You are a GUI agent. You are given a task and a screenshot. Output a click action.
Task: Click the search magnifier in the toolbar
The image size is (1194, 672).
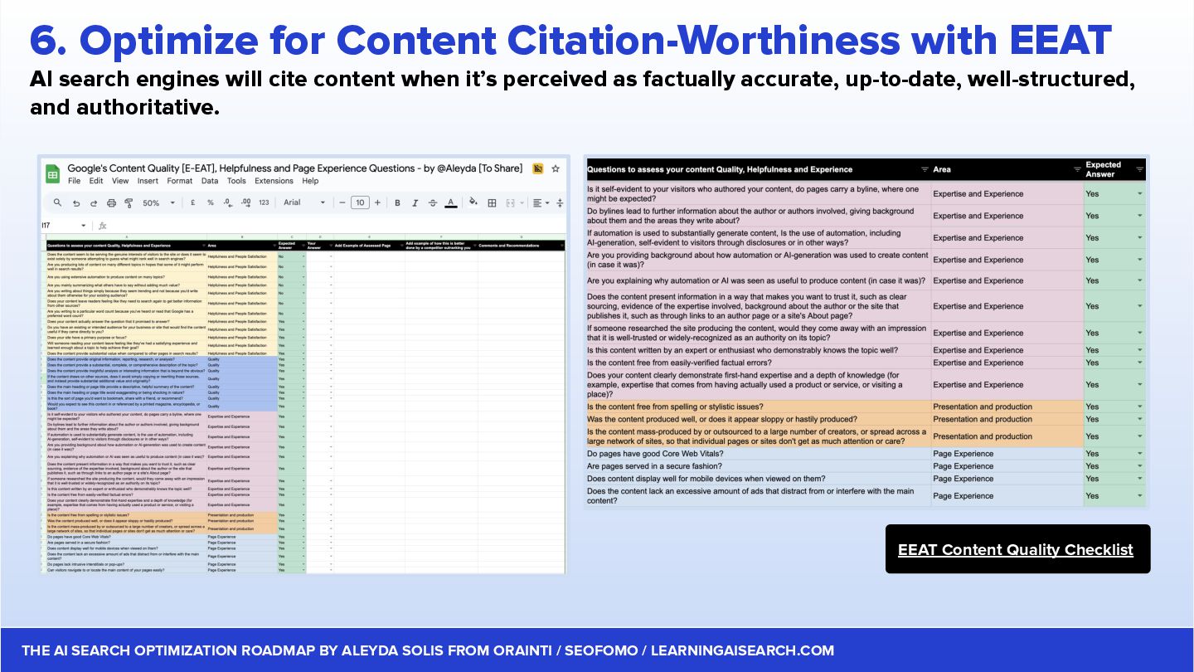[x=57, y=203]
